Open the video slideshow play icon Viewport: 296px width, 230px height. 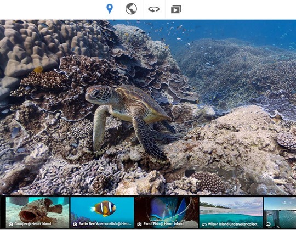pyautogui.click(x=176, y=9)
